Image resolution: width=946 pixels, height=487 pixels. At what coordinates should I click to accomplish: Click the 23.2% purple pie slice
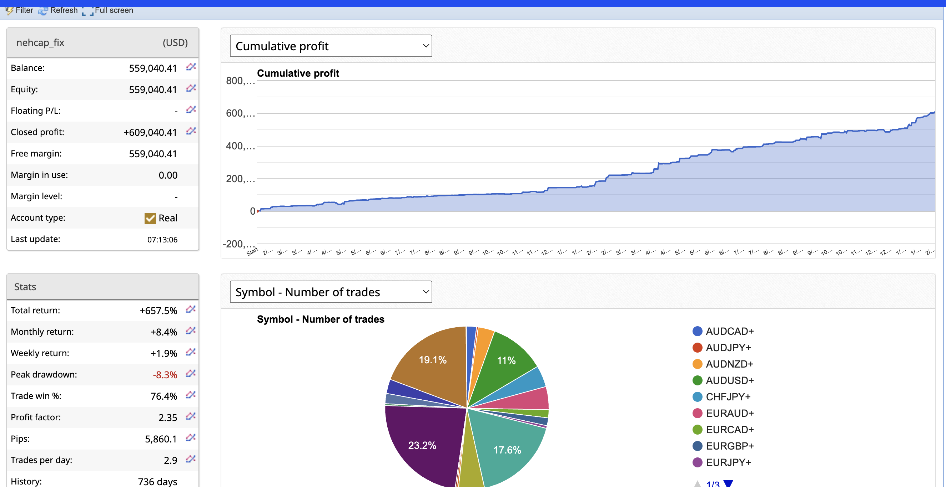[x=422, y=446]
